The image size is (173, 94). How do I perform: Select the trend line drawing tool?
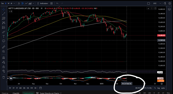pos(4,14)
